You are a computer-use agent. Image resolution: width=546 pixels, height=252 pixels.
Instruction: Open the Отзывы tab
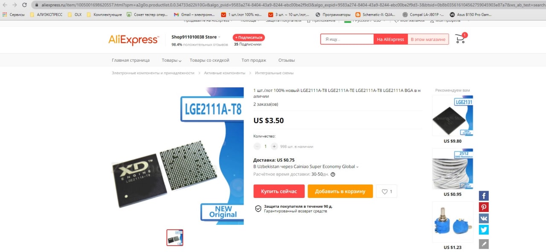click(287, 60)
